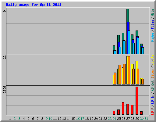Click the 'Daily usage for April 2011' title
This screenshot has width=156, height=122.
click(x=34, y=5)
